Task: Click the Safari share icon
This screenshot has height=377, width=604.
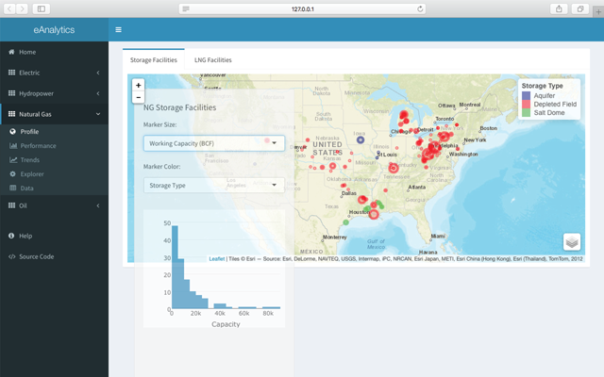Action: [560, 8]
